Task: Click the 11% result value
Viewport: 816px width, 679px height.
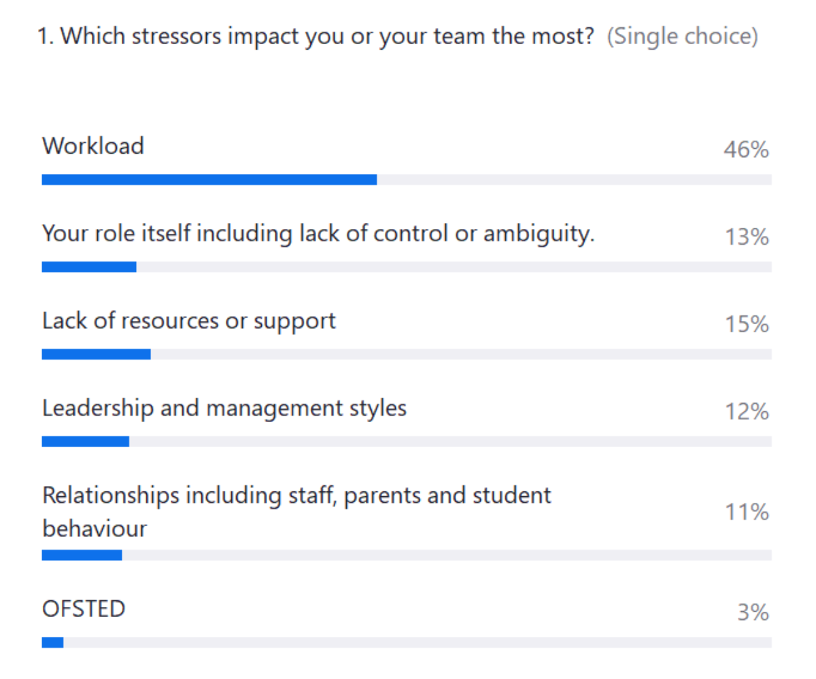Action: 746,511
